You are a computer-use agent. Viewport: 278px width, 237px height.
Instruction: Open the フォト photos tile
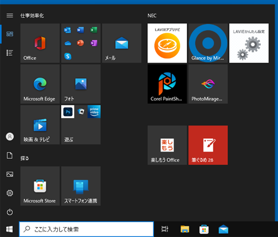(81, 84)
